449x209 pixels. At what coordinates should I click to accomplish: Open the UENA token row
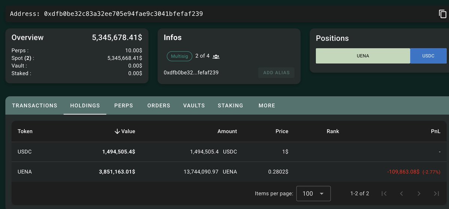pos(25,172)
